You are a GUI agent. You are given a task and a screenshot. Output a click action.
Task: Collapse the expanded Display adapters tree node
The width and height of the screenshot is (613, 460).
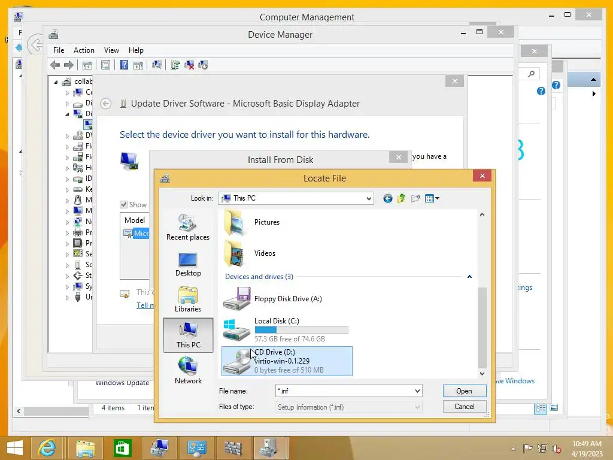click(x=67, y=114)
